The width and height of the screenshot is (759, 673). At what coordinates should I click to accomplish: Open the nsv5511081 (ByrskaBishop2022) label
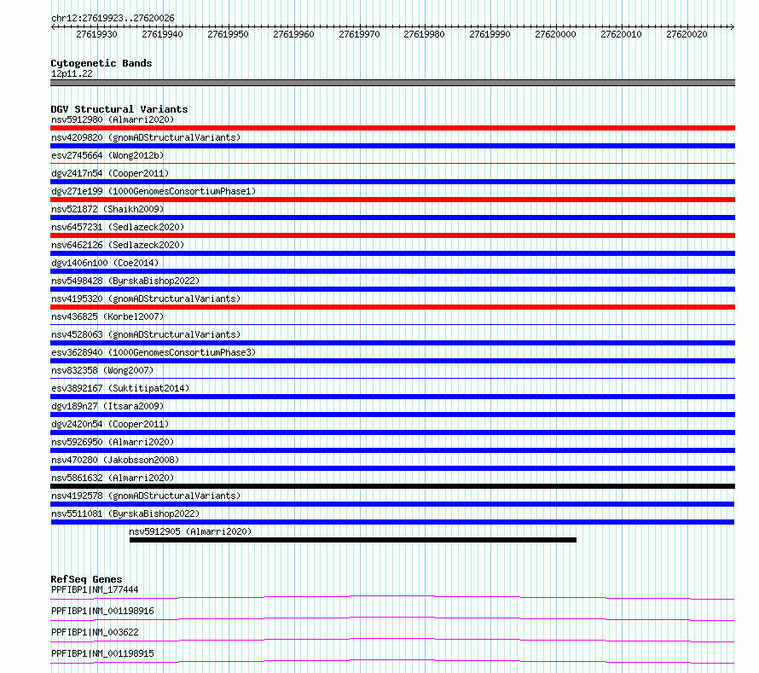(x=125, y=513)
